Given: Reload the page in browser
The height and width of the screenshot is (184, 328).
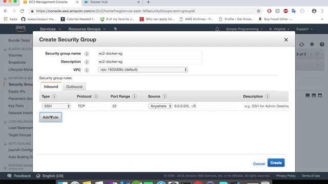Looking at the screenshot, I should pyautogui.click(x=22, y=11).
